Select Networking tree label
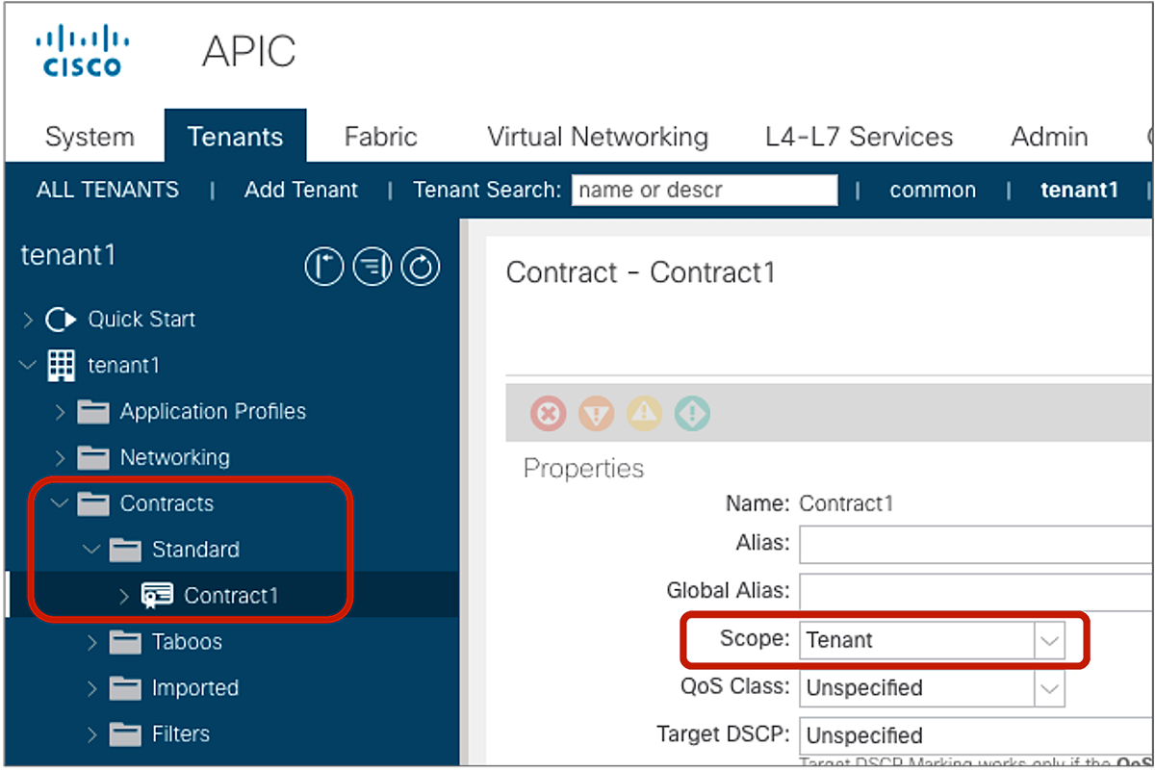 [x=175, y=457]
